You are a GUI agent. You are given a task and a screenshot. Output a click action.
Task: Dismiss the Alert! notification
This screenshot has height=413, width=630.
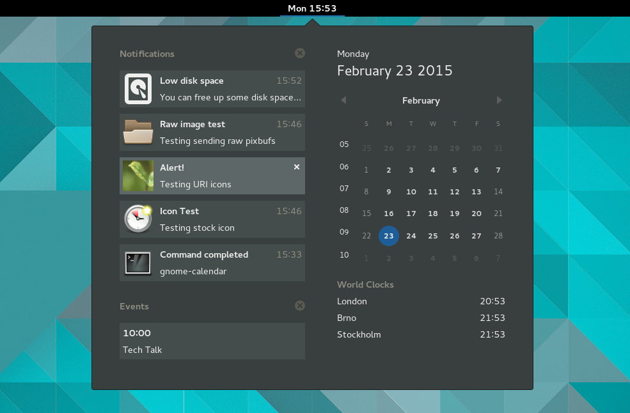pyautogui.click(x=296, y=166)
